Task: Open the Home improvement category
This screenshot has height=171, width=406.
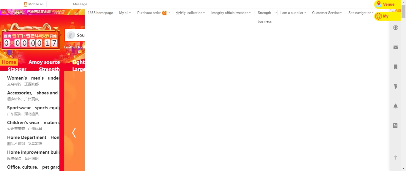Action: pos(33,152)
